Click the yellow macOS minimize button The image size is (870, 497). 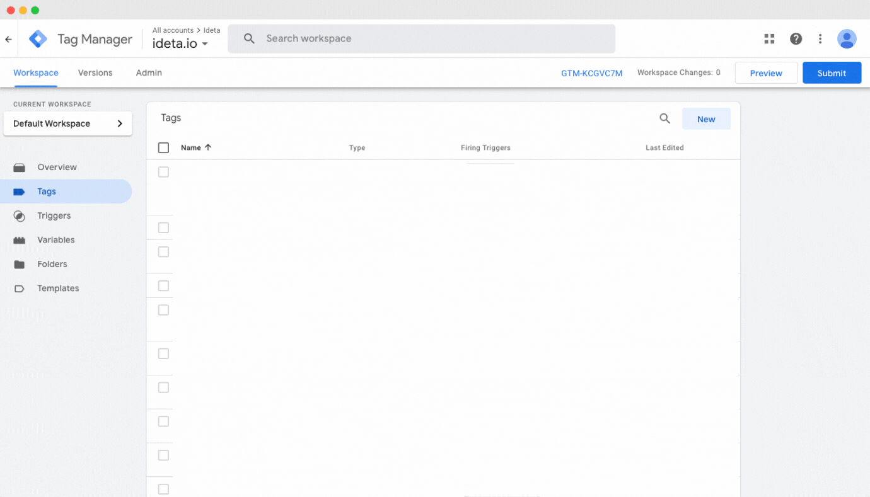click(x=23, y=10)
